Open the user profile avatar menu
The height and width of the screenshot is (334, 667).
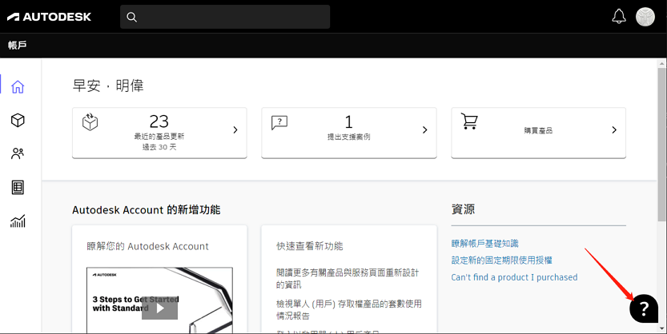click(645, 17)
